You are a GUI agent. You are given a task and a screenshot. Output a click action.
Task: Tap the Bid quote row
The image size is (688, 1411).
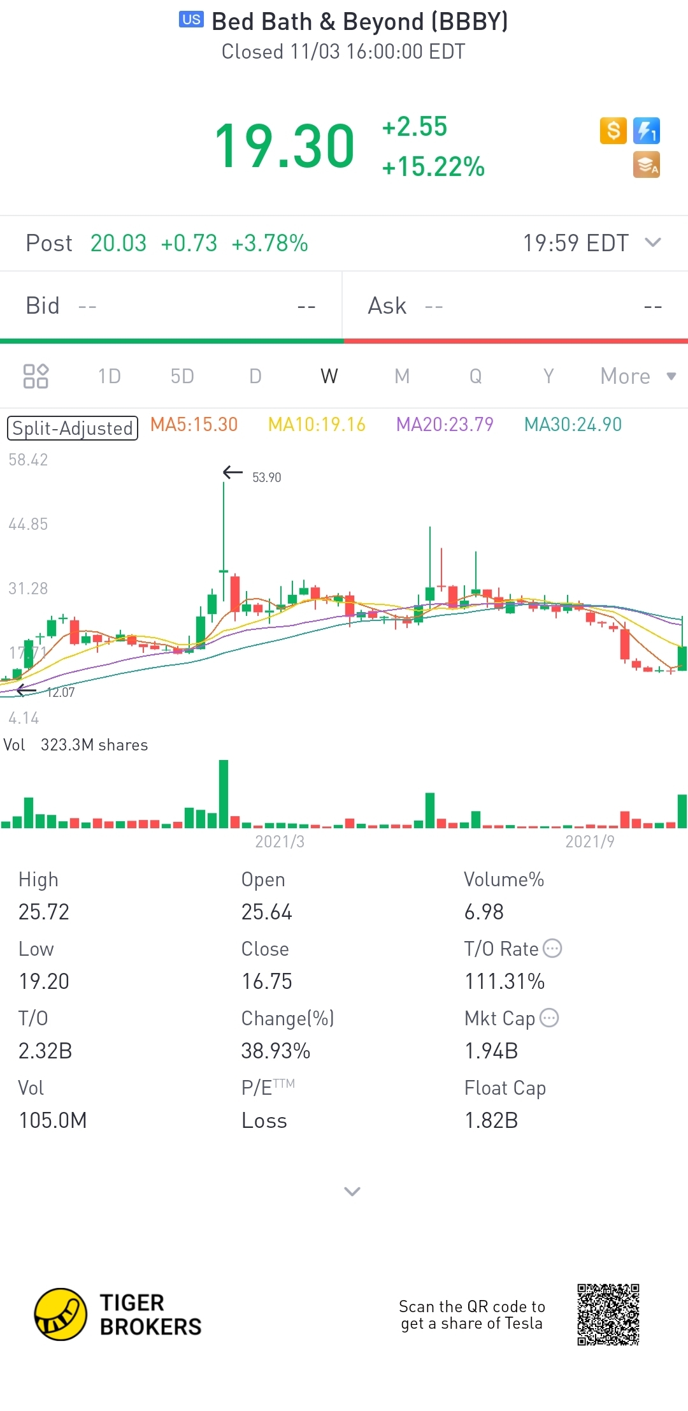[x=171, y=306]
